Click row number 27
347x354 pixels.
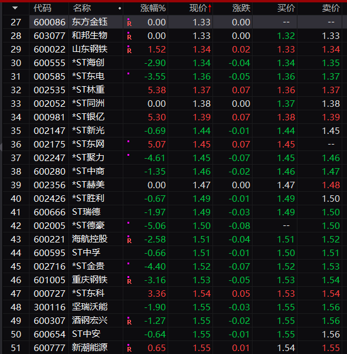[16, 22]
